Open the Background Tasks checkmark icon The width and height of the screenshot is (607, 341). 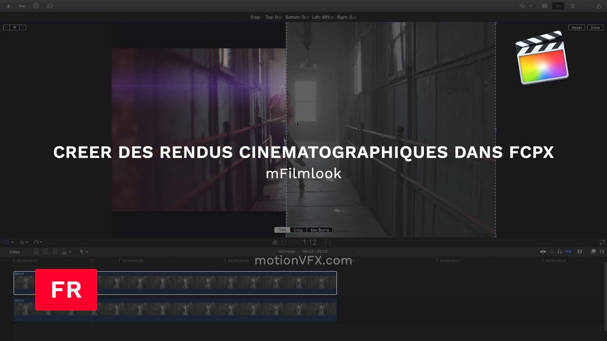click(36, 6)
